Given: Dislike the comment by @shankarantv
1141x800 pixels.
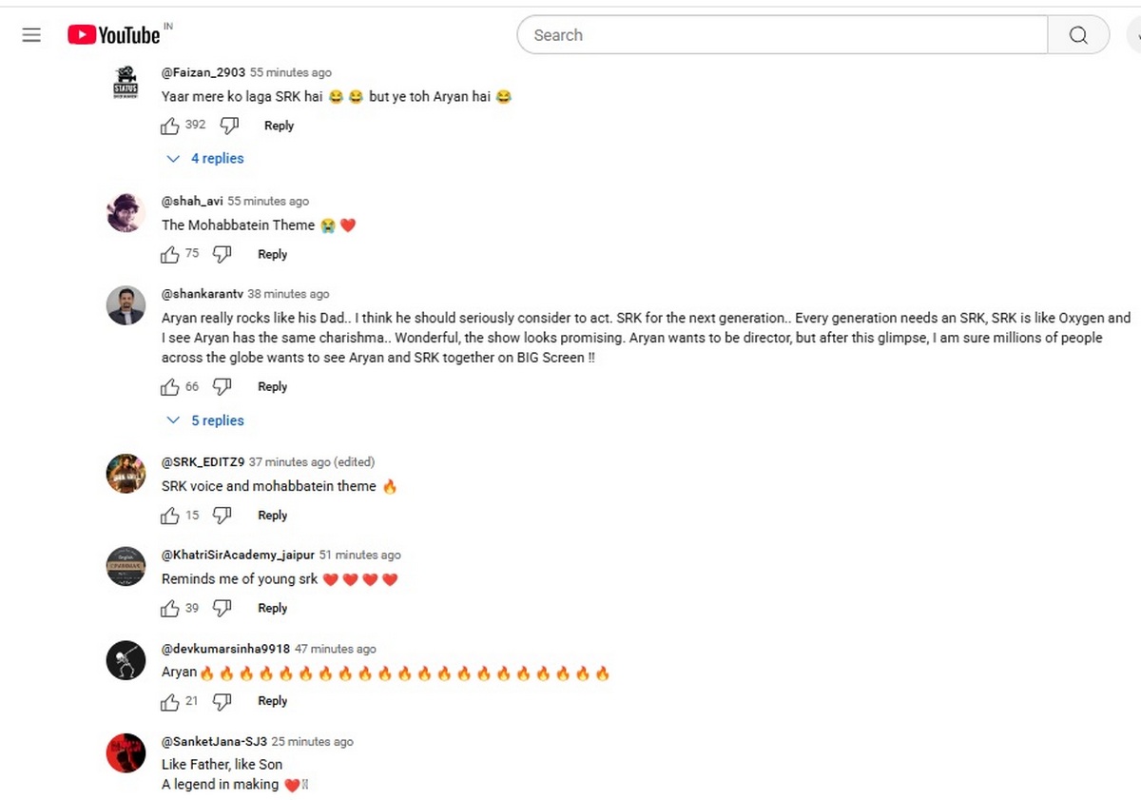Looking at the screenshot, I should [222, 386].
